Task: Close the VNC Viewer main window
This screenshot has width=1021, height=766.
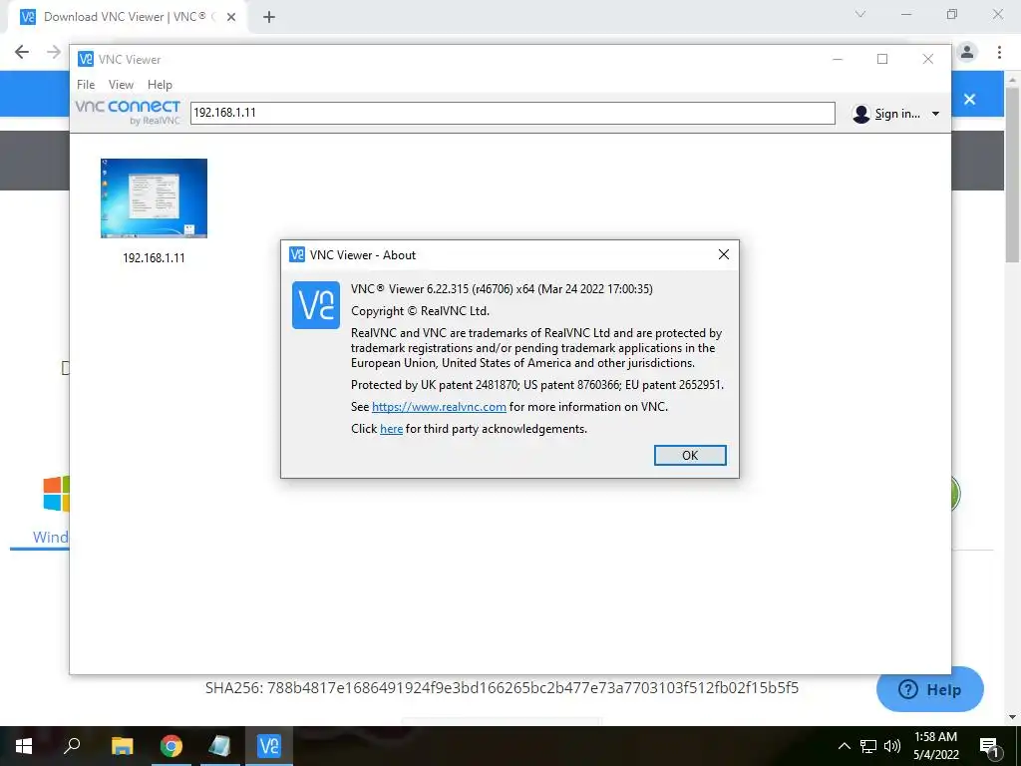Action: pyautogui.click(x=928, y=59)
